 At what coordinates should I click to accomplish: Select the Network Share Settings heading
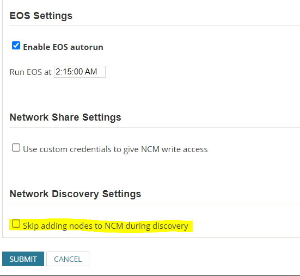click(65, 117)
